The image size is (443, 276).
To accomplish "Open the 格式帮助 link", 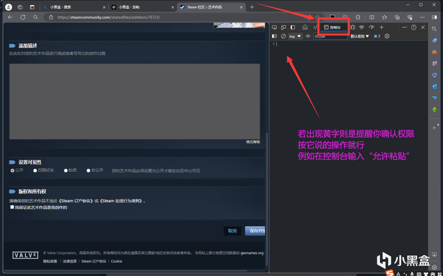I will [253, 142].
